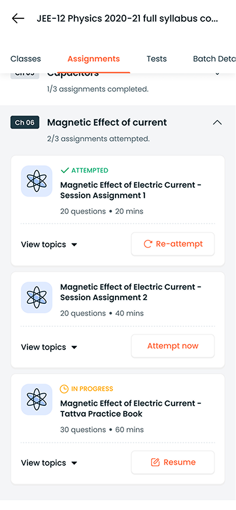Click the Attempt now button

click(x=173, y=346)
